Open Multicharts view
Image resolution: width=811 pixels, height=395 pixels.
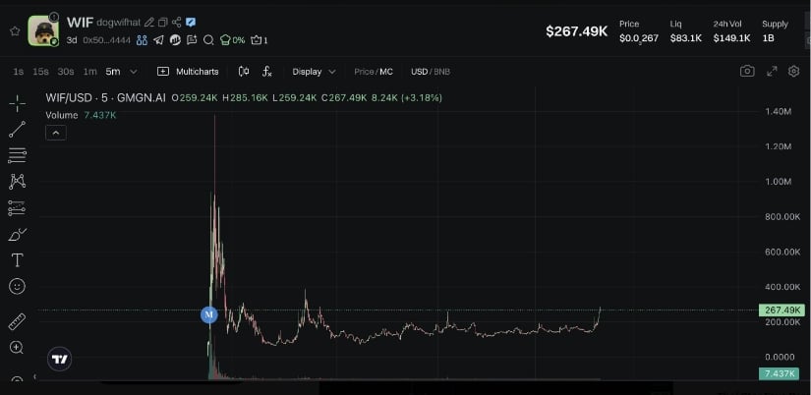[189, 72]
